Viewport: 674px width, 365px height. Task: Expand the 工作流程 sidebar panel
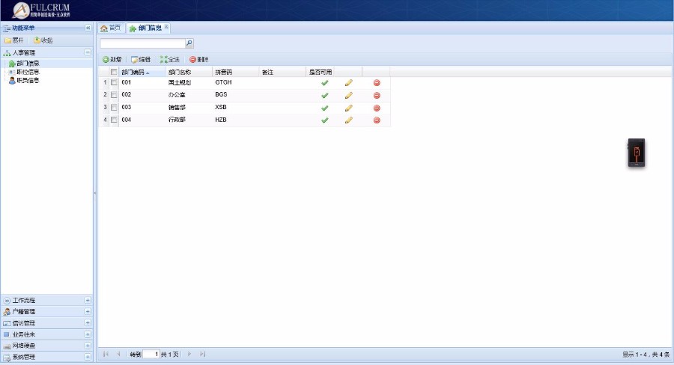[88, 300]
